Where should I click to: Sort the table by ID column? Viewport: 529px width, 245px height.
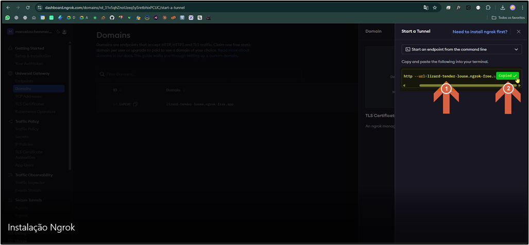(x=117, y=90)
